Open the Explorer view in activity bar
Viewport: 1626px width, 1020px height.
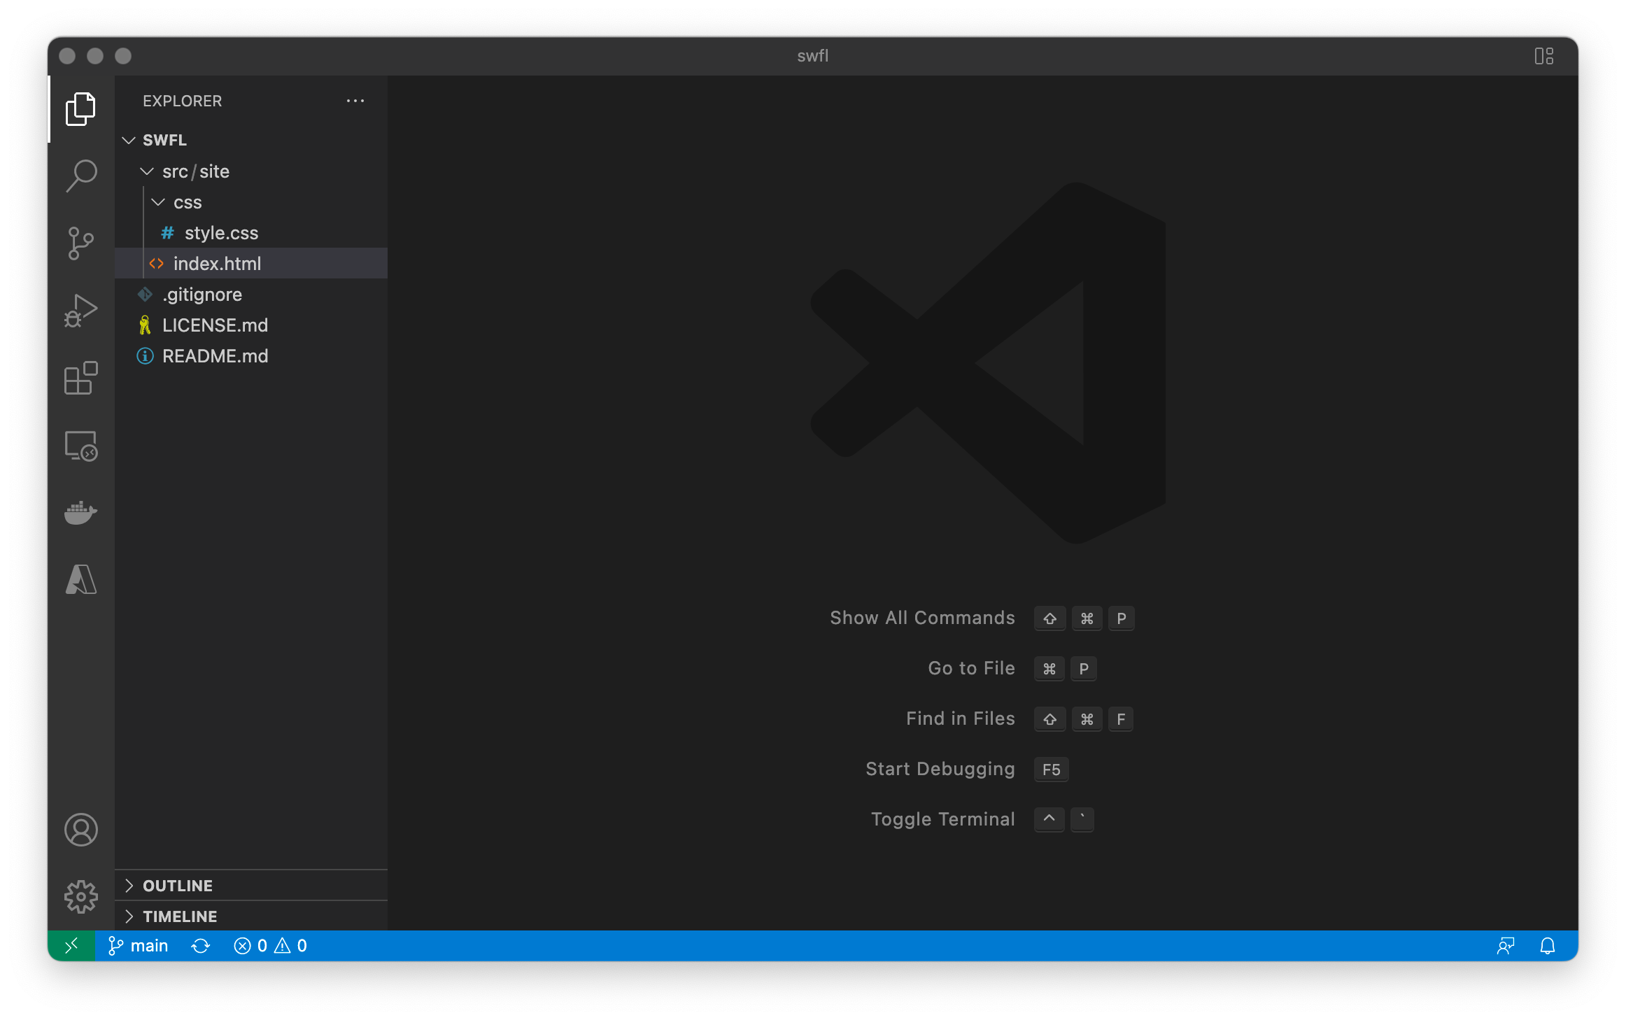point(81,109)
